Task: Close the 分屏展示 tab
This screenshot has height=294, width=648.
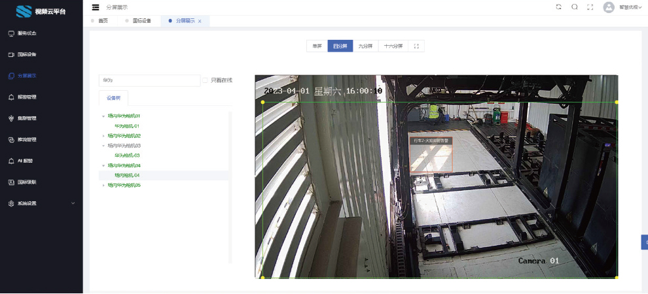Action: click(200, 22)
